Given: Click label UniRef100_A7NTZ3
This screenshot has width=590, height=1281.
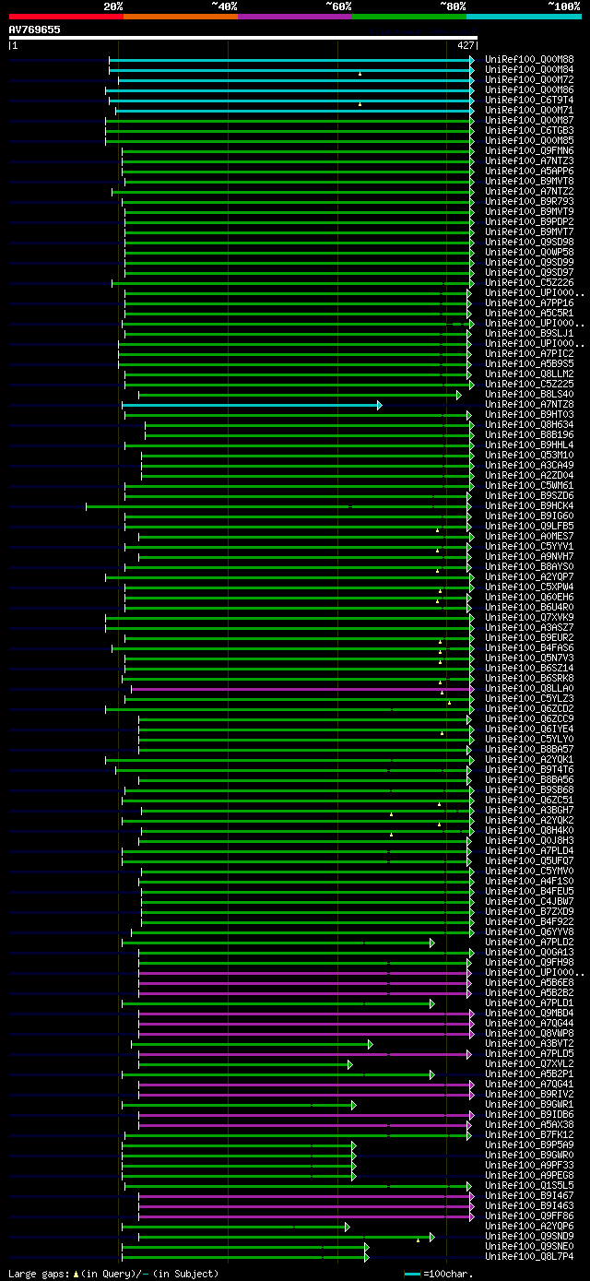Looking at the screenshot, I should [529, 161].
